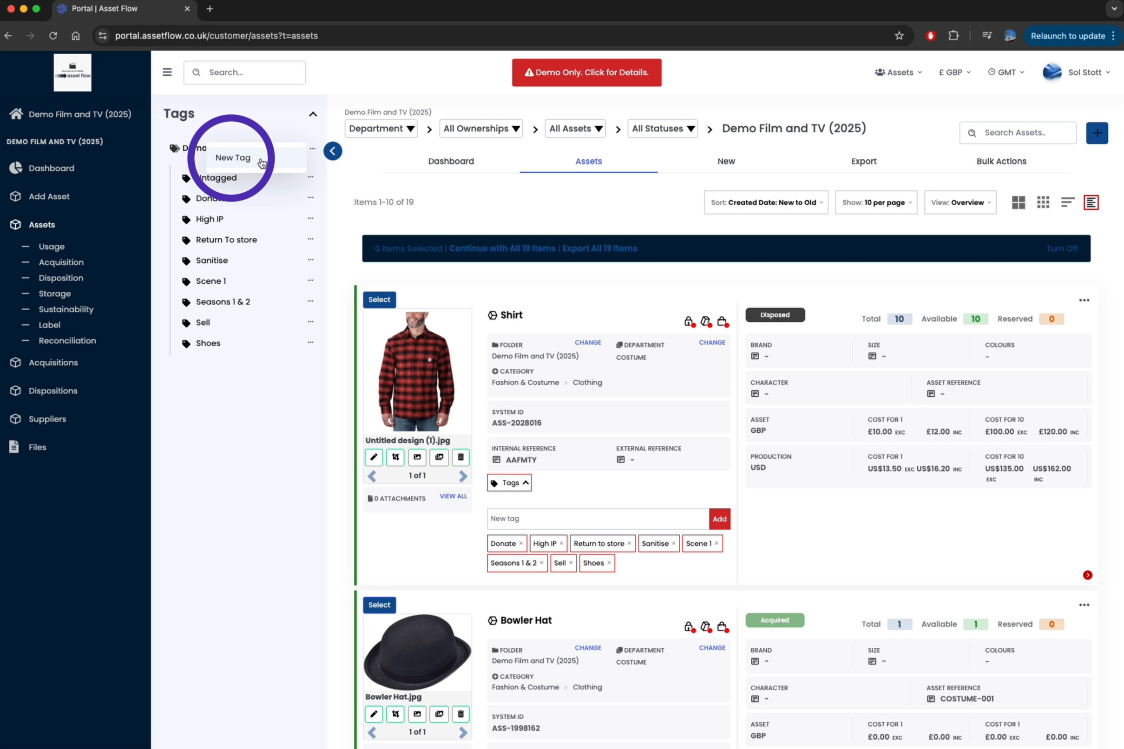This screenshot has height=749, width=1124.
Task: Collapse the Tags panel chevron
Action: point(313,114)
